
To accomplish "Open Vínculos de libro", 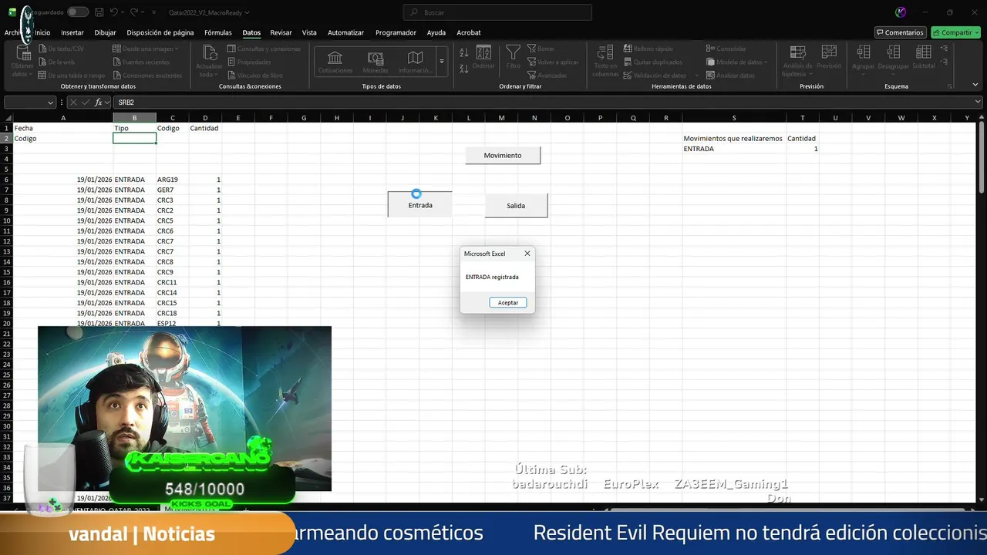I will (255, 76).
